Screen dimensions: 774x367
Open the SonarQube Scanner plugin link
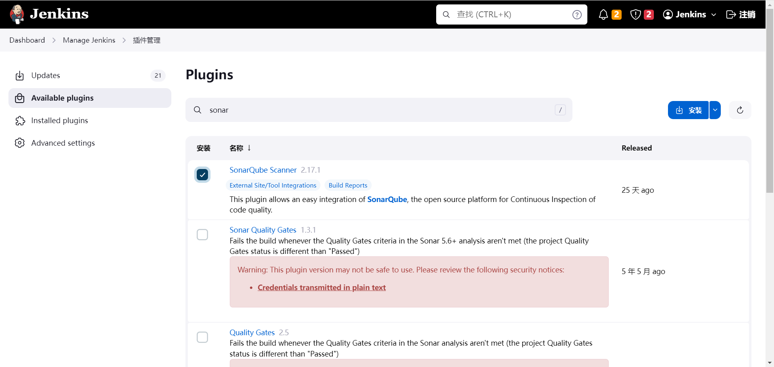263,170
